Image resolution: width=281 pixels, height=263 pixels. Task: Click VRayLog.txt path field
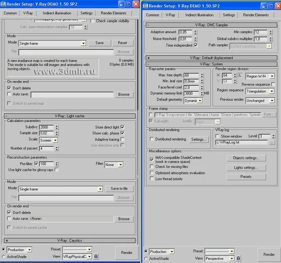(242, 142)
